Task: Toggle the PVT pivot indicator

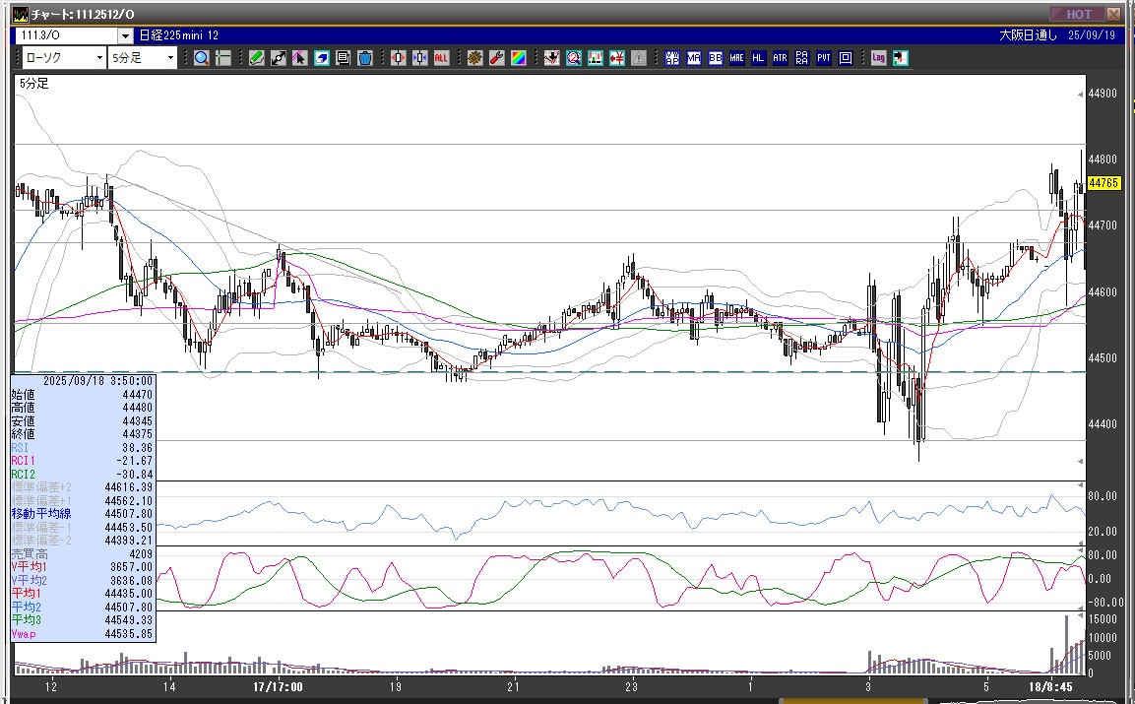Action: click(x=823, y=58)
